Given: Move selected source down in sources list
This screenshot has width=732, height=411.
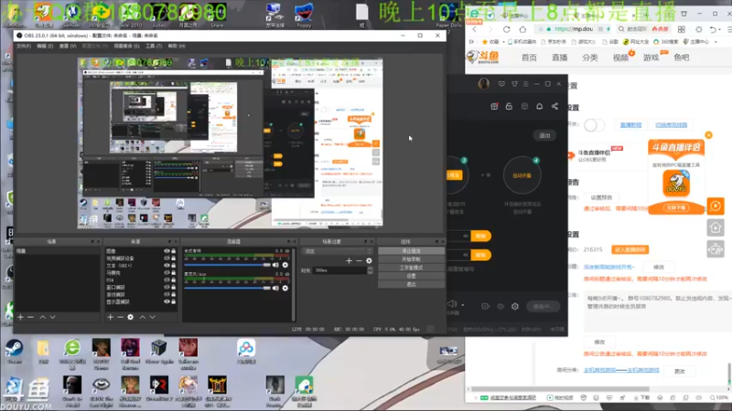Looking at the screenshot, I should (x=152, y=317).
